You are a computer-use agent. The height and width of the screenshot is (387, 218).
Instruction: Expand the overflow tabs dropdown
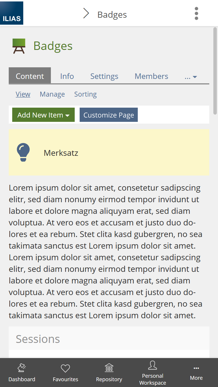(191, 76)
